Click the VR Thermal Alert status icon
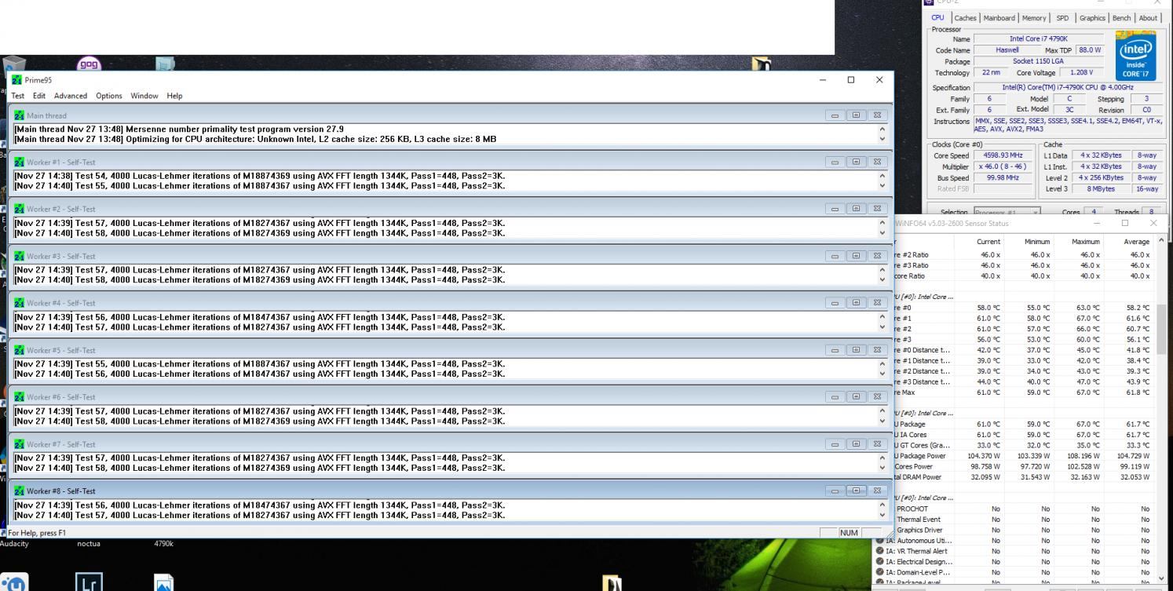 pos(879,551)
